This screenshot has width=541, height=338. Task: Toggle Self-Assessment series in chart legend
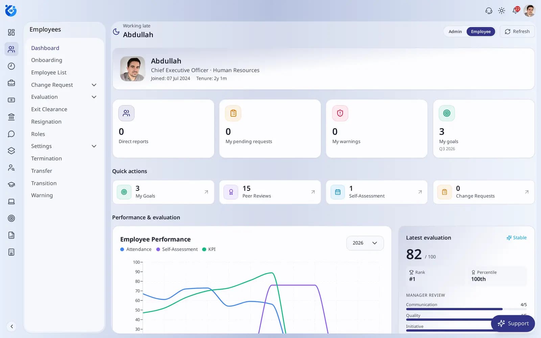(177, 249)
